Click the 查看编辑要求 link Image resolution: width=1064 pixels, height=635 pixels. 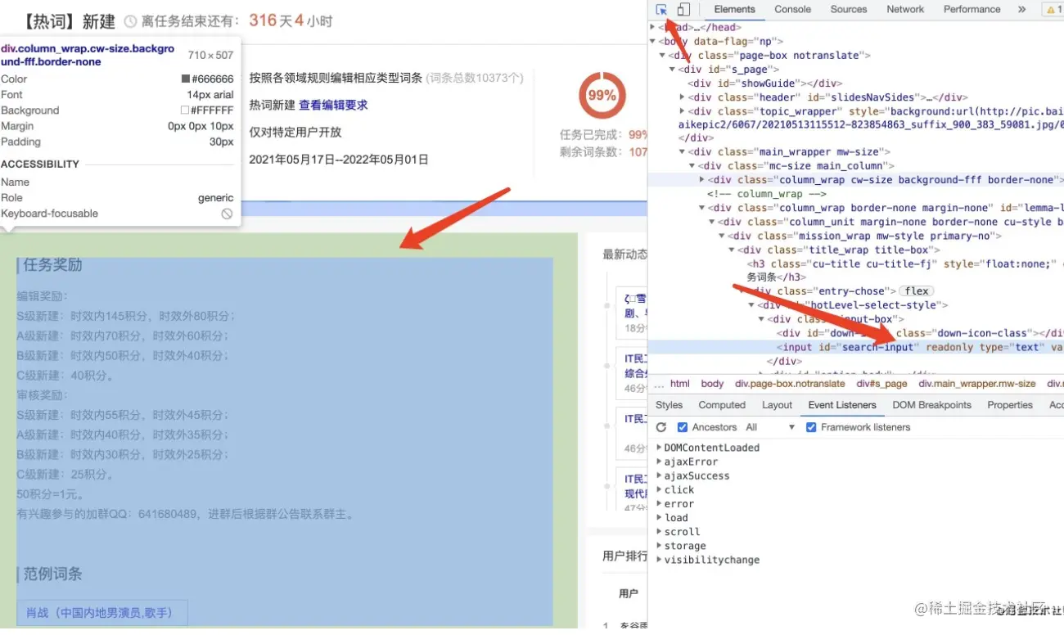[333, 105]
